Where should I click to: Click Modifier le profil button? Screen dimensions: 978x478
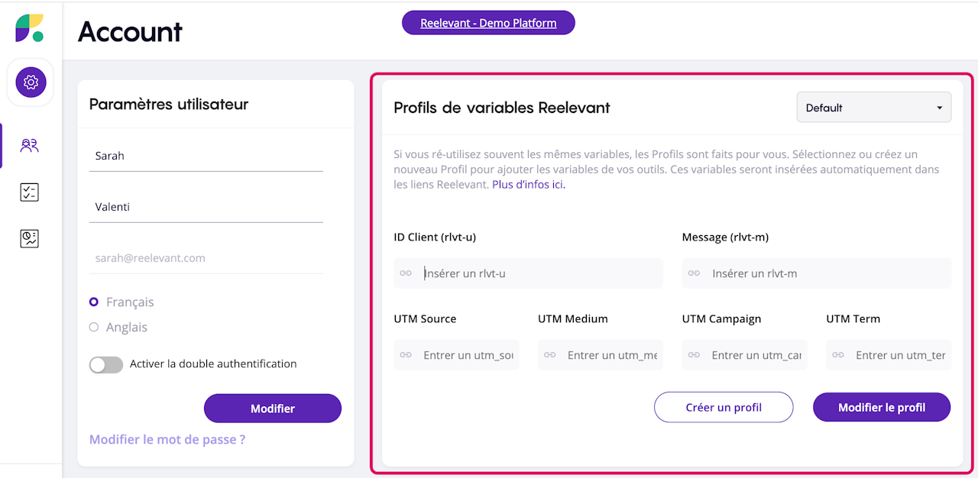pyautogui.click(x=881, y=408)
